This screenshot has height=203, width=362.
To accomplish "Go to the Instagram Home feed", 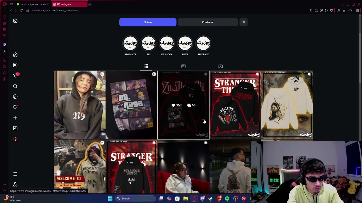I will pyautogui.click(x=15, y=55).
